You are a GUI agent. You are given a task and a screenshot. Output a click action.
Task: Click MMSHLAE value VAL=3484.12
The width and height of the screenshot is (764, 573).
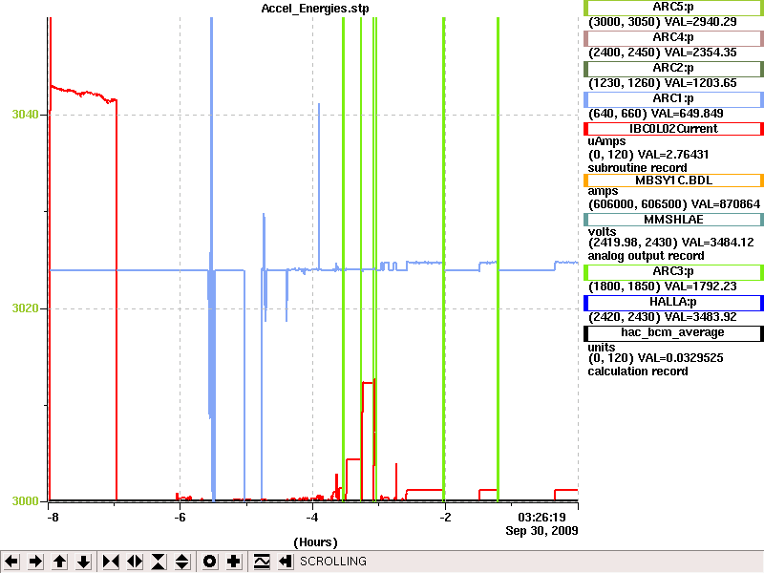click(x=717, y=243)
